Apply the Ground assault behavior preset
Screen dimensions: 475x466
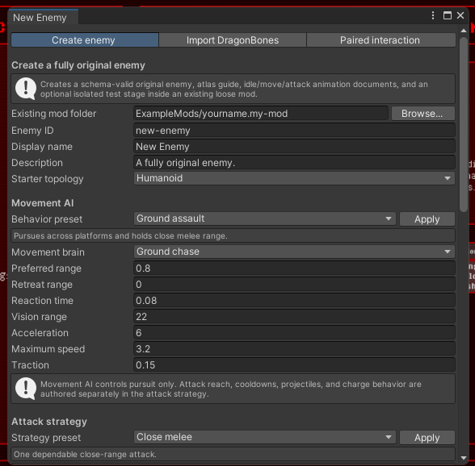click(x=427, y=219)
